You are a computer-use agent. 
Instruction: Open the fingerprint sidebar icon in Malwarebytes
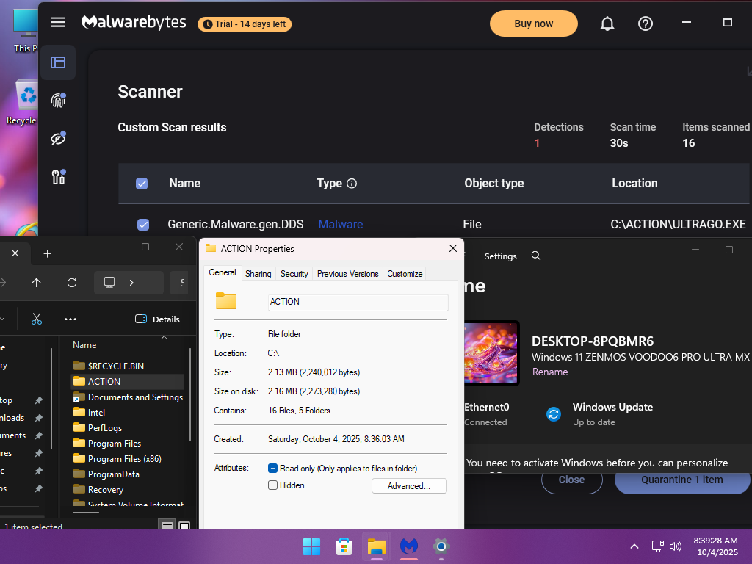(x=58, y=100)
